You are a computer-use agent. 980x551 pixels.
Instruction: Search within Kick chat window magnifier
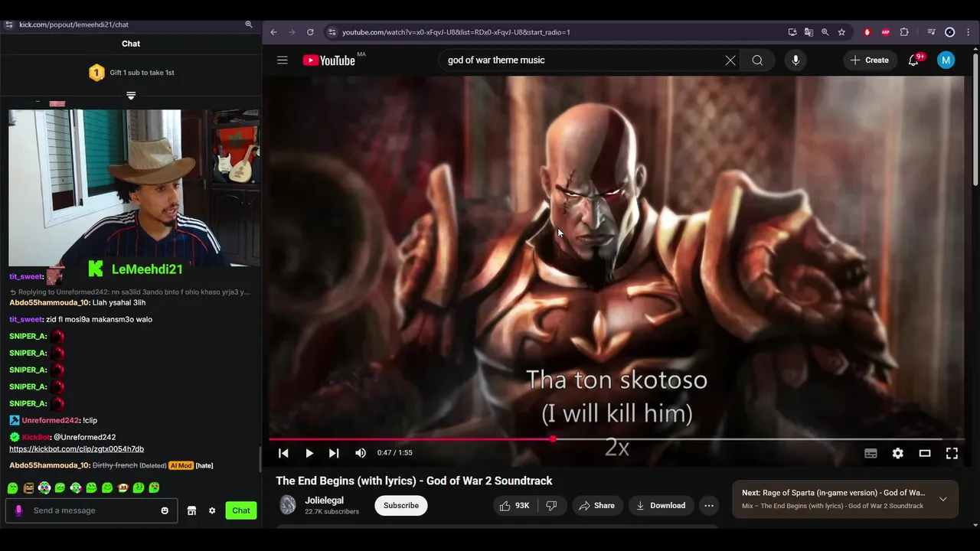tap(249, 24)
